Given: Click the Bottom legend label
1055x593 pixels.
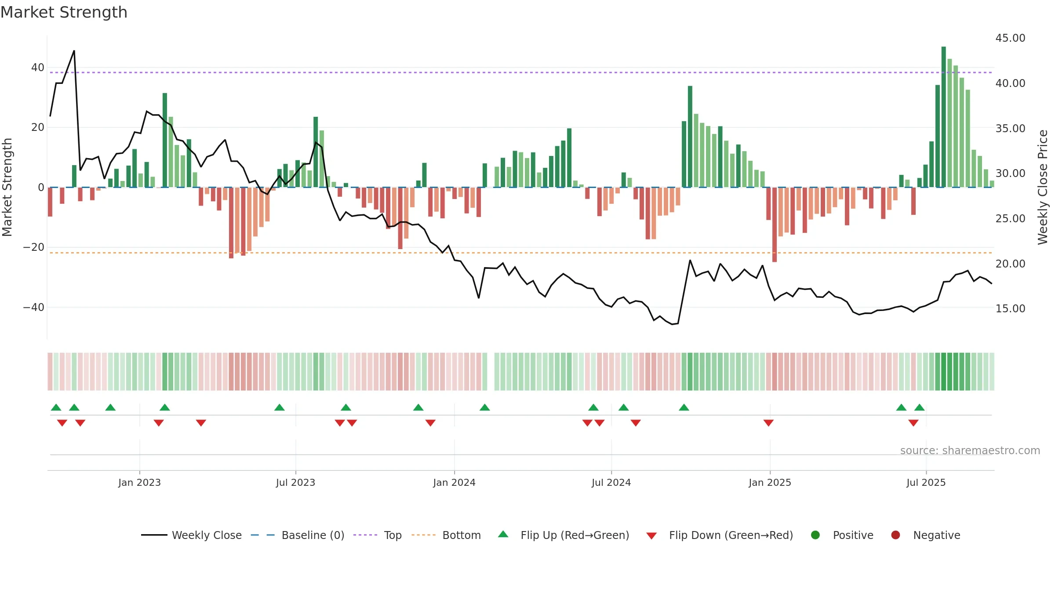Looking at the screenshot, I should [462, 535].
